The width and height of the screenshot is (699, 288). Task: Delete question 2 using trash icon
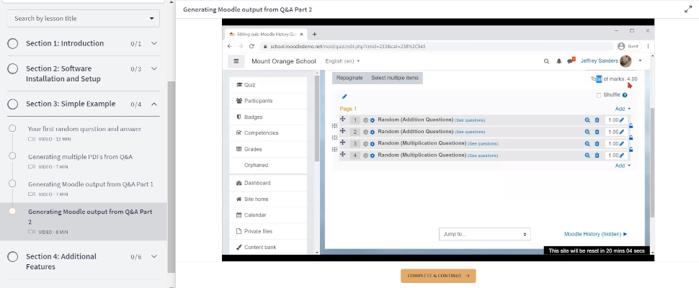597,132
